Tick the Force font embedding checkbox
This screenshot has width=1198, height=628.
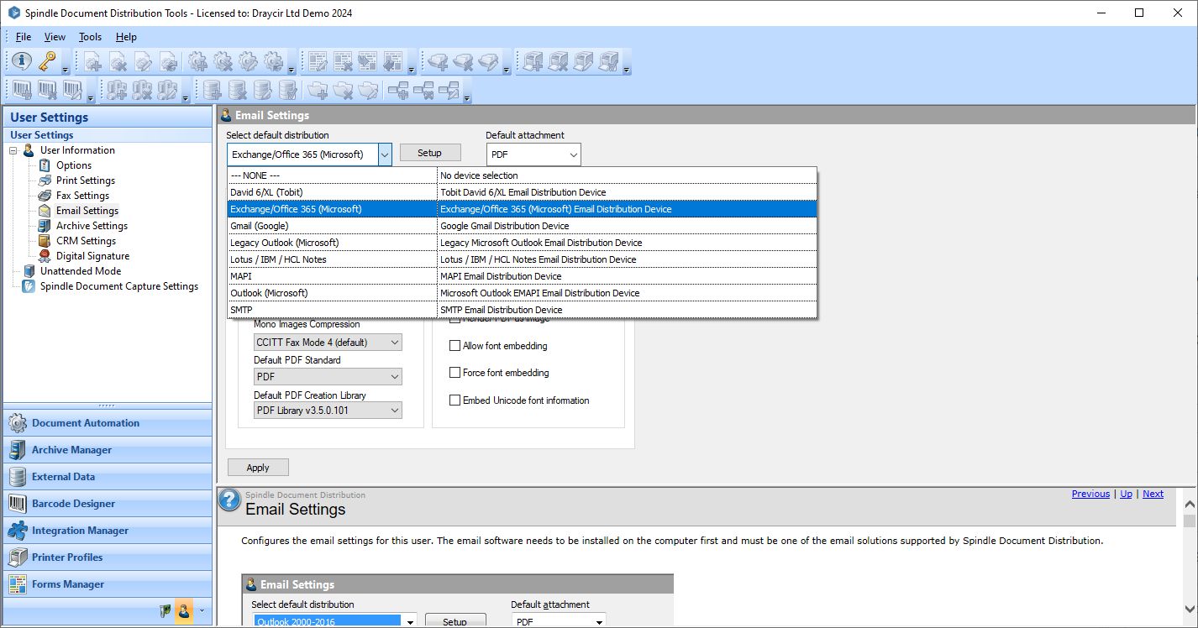[455, 373]
